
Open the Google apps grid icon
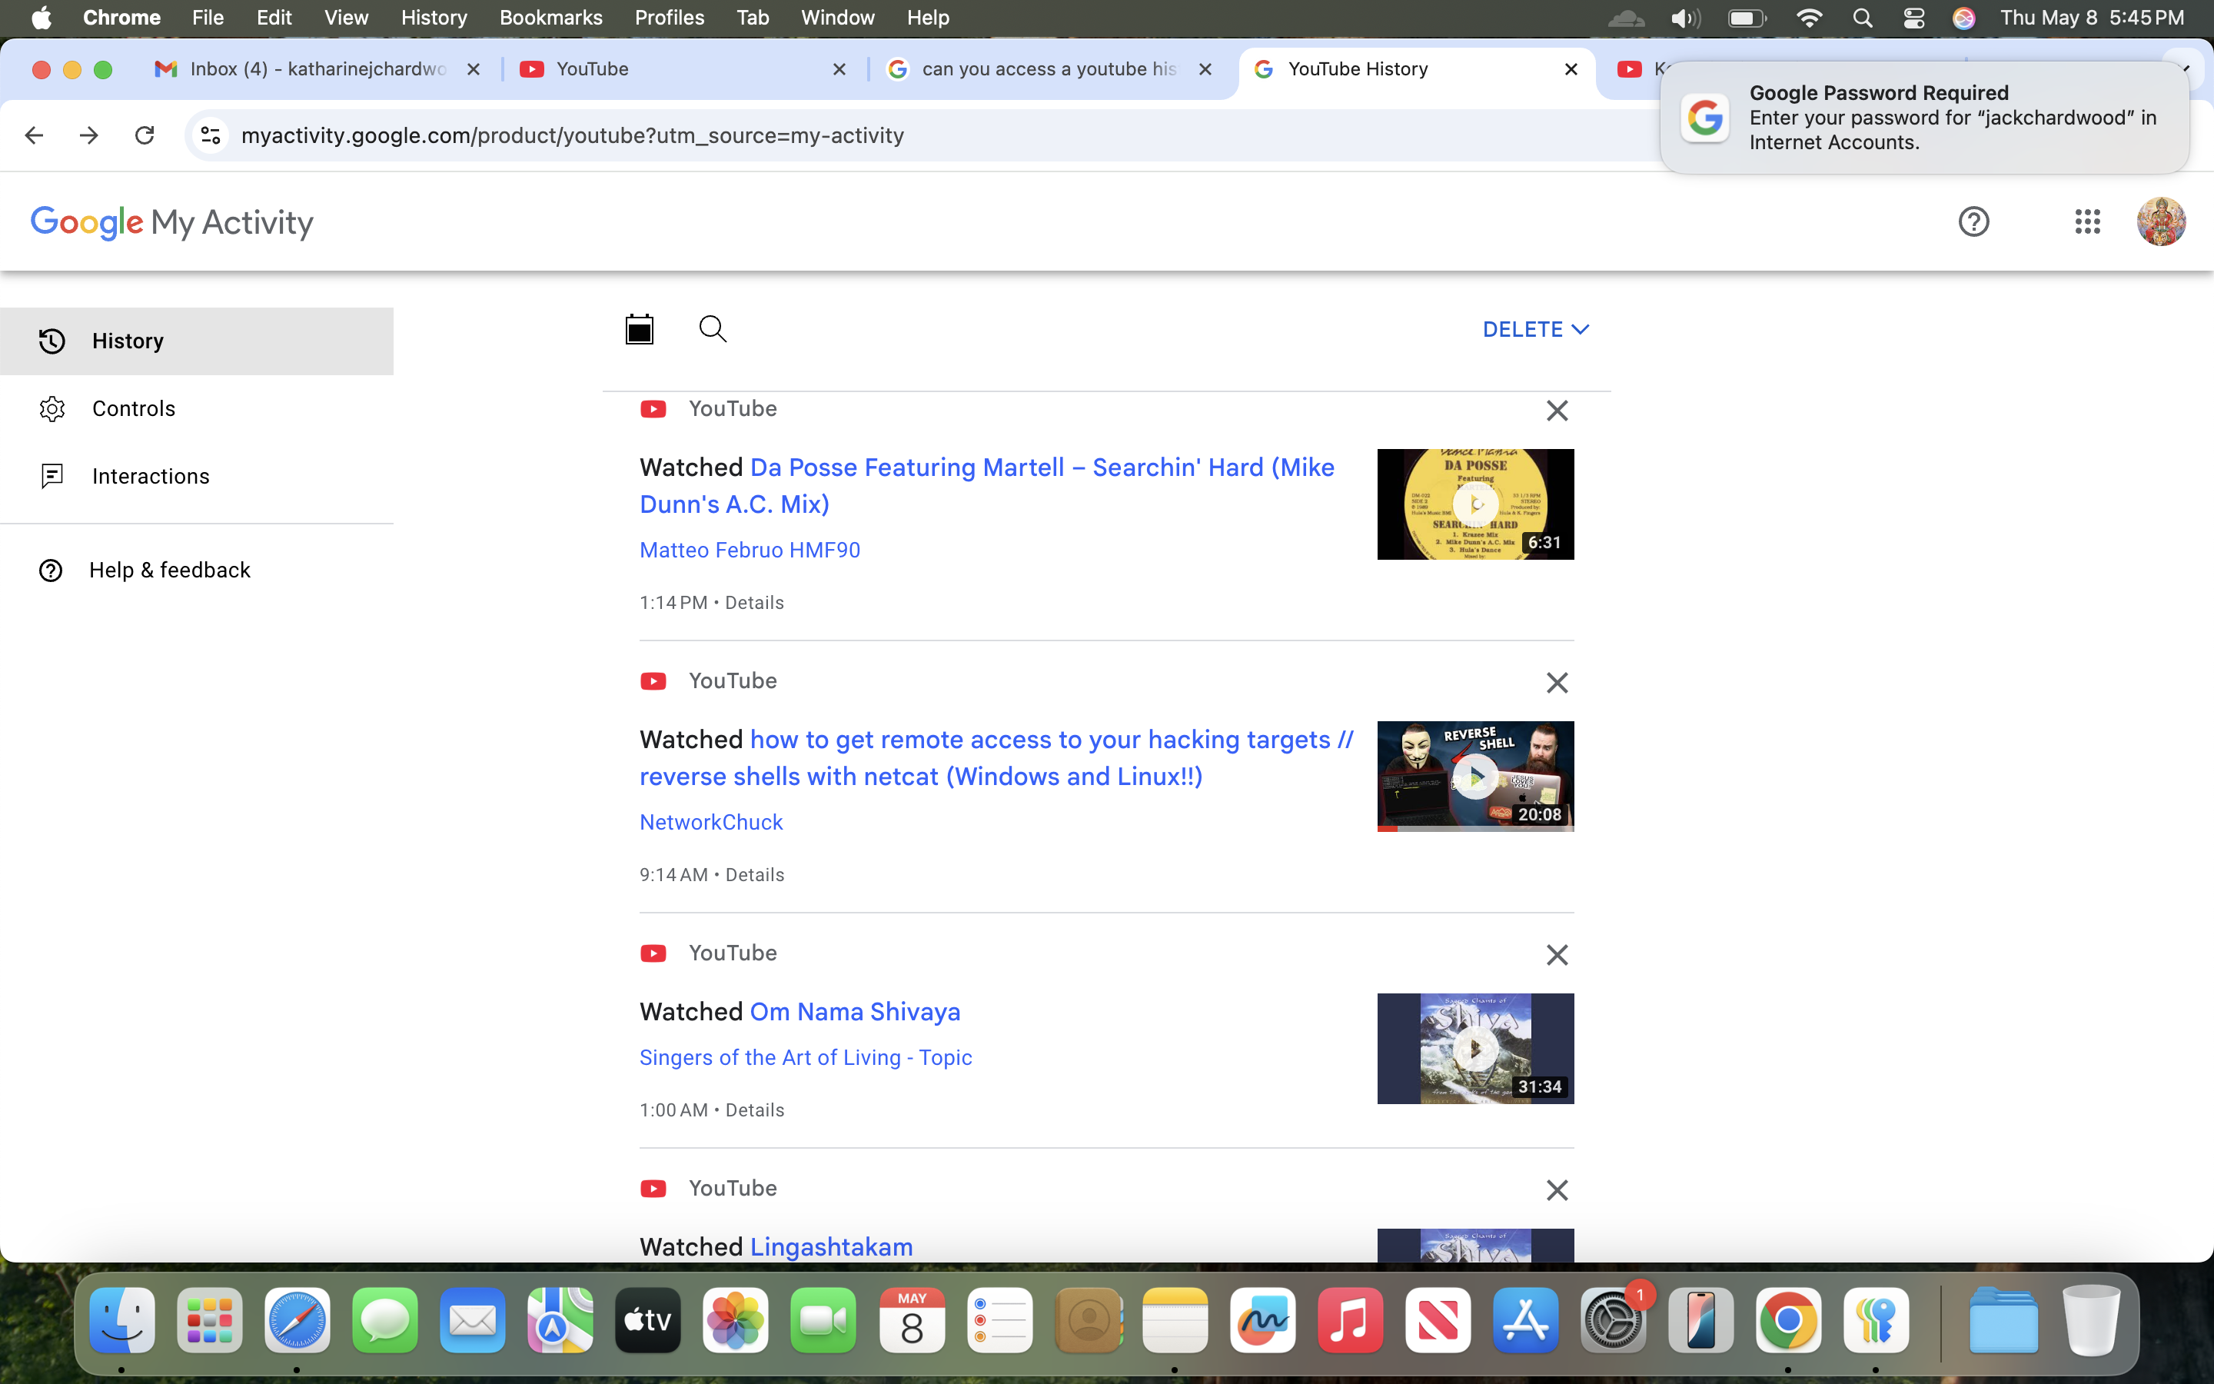(2087, 221)
